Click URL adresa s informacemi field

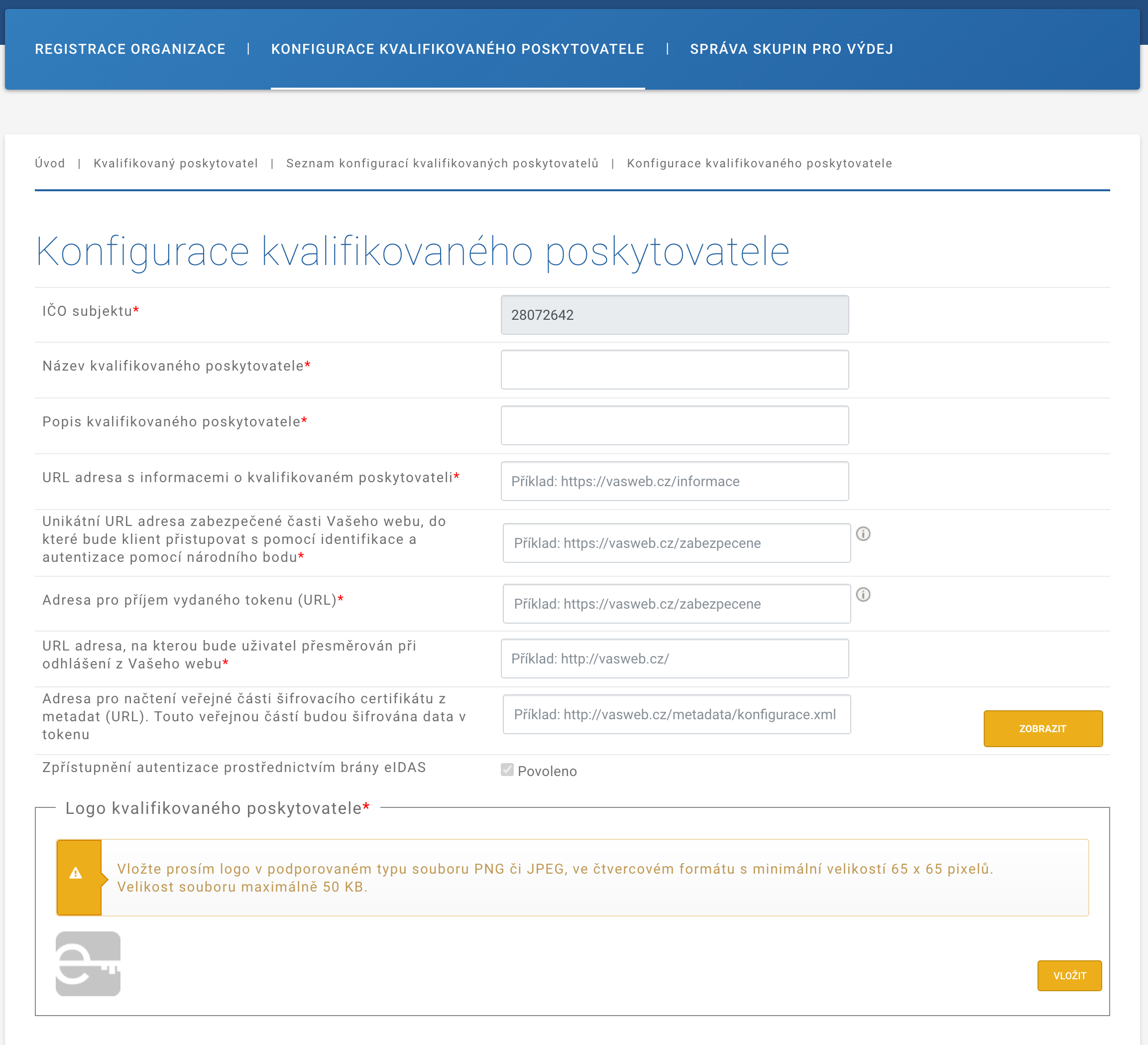pyautogui.click(x=674, y=482)
